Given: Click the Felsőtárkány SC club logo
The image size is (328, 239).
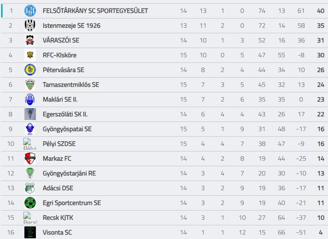Looking at the screenshot, I should (30, 11).
